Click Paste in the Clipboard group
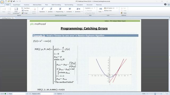 pyautogui.click(x=124, y=13)
